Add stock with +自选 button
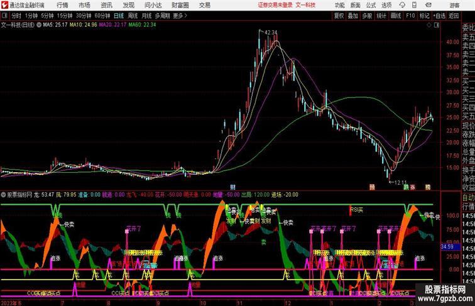The image size is (475, 306). pyautogui.click(x=439, y=16)
